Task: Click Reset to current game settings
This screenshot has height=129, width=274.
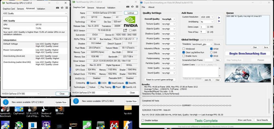Action: tap(159, 80)
